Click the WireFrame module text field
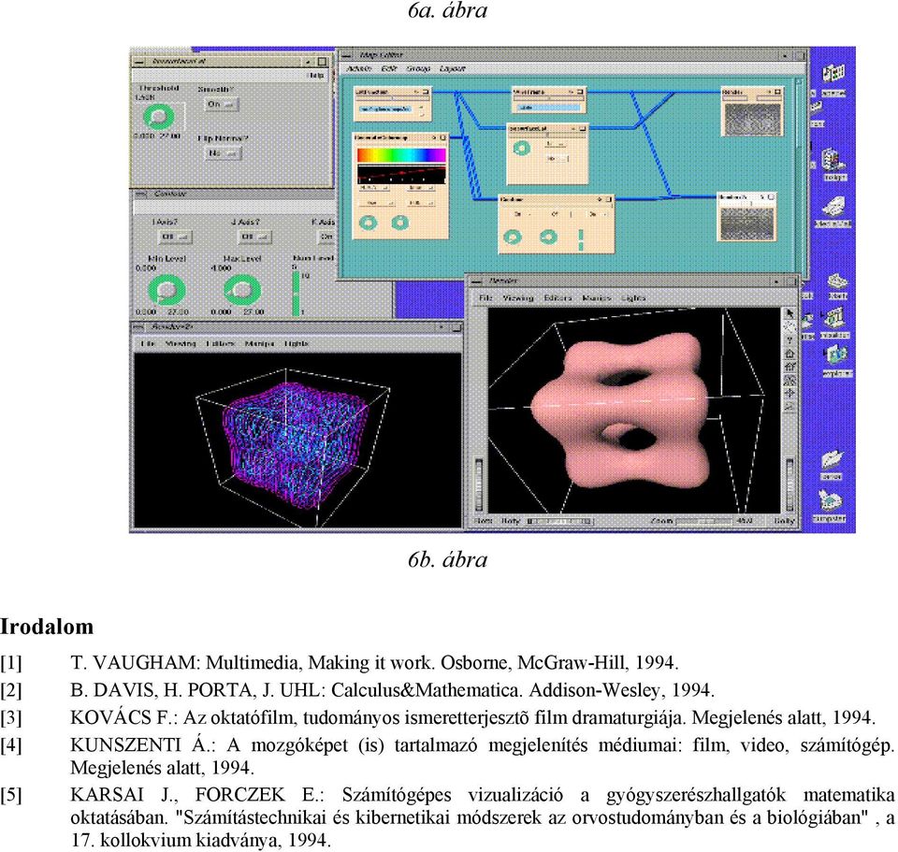898x852 pixels. point(549,108)
